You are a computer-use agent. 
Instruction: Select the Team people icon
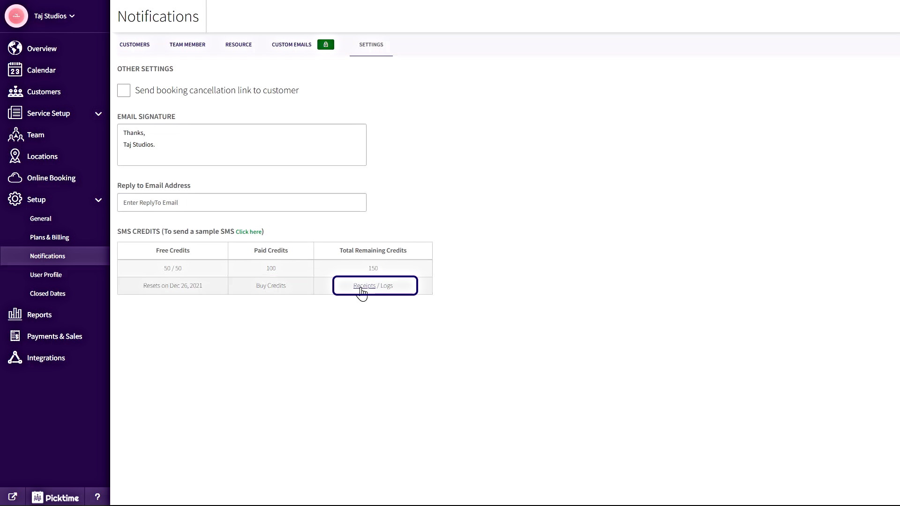click(15, 135)
